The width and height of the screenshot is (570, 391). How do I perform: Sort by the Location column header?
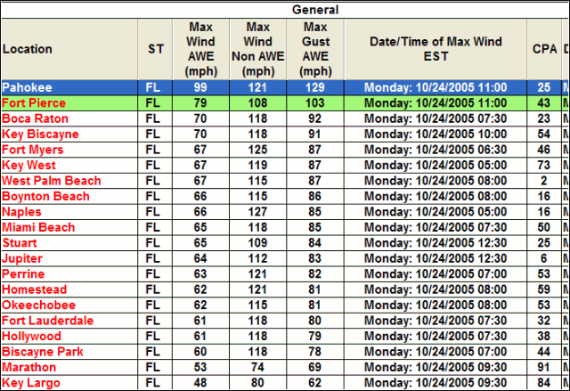coord(27,49)
